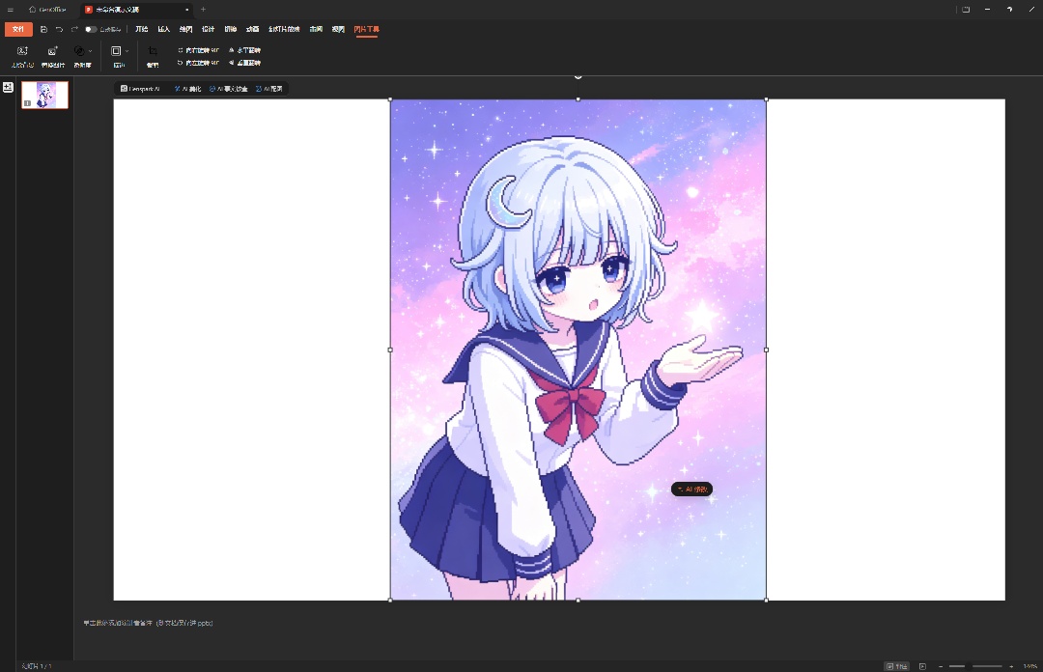Image resolution: width=1043 pixels, height=672 pixels.
Task: Start slideshow from status bar play icon
Action: (x=922, y=666)
